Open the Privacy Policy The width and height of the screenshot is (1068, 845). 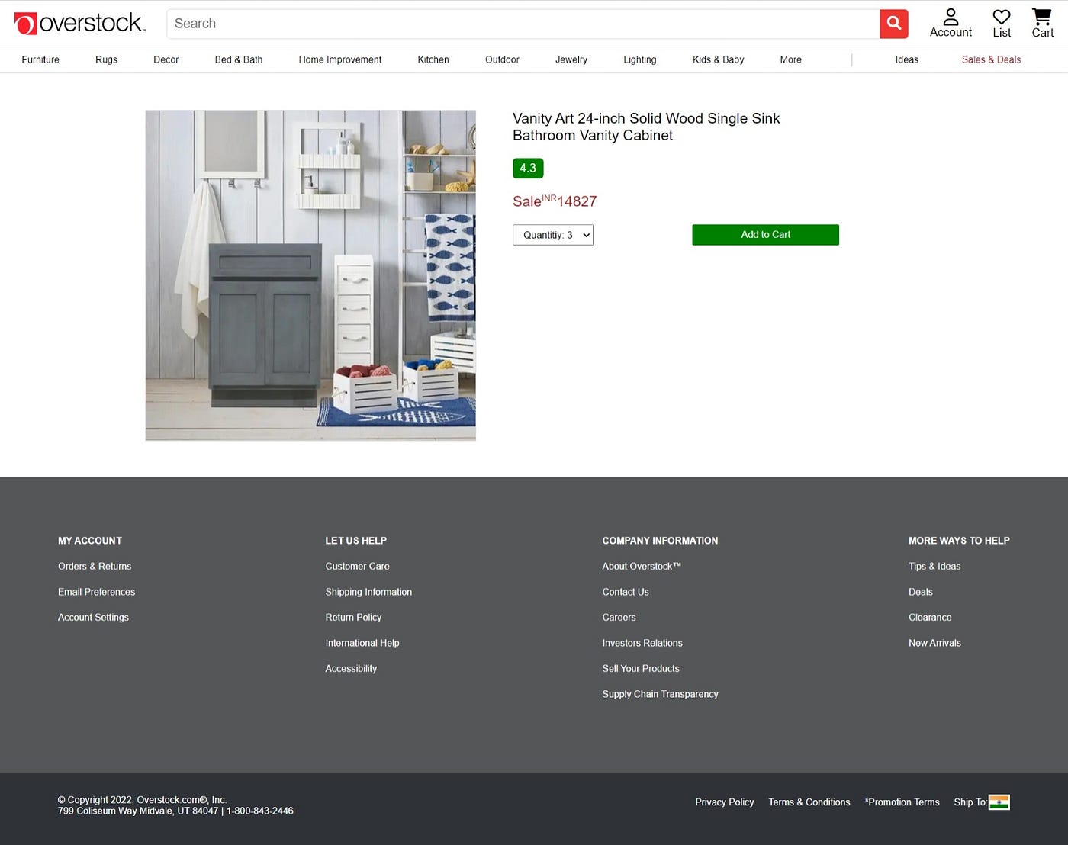coord(724,802)
